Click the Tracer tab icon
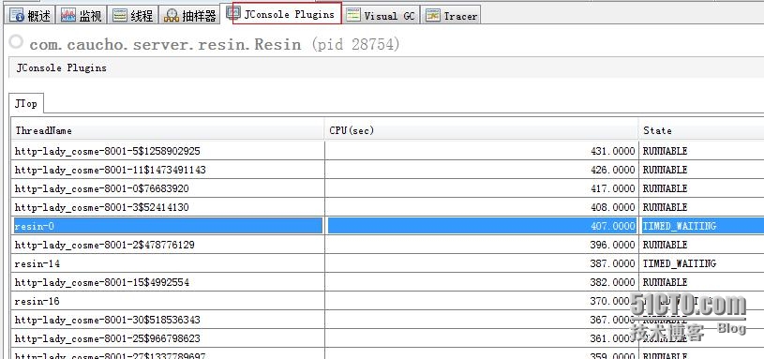 pyautogui.click(x=433, y=16)
